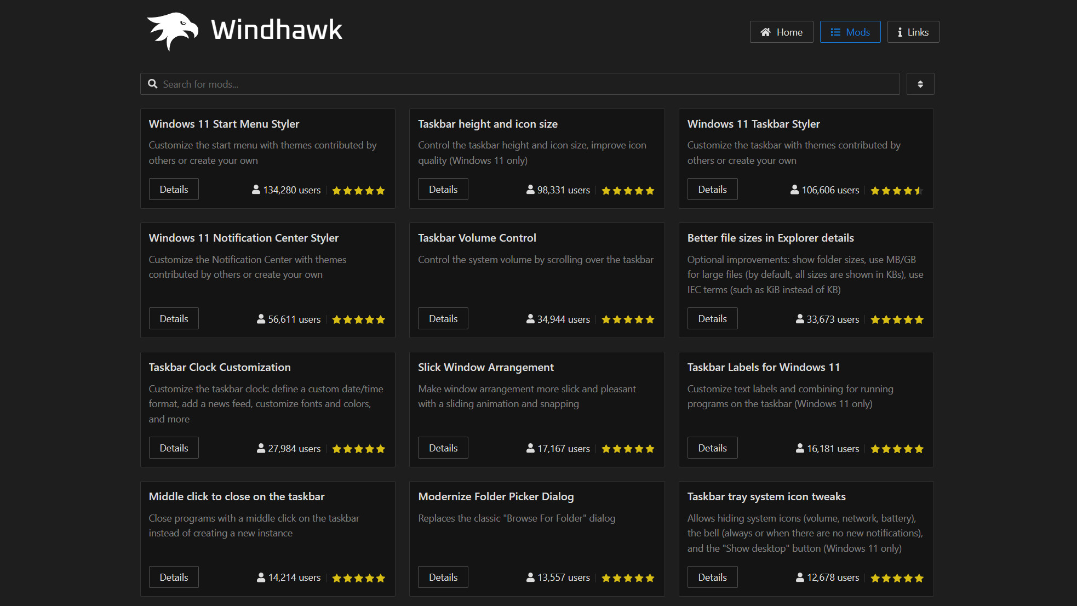Click the Search for mods field
Image resolution: width=1077 pixels, height=606 pixels.
coord(520,84)
